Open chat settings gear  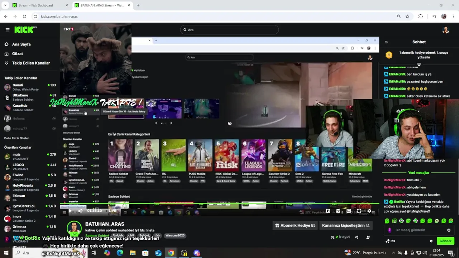click(x=431, y=241)
